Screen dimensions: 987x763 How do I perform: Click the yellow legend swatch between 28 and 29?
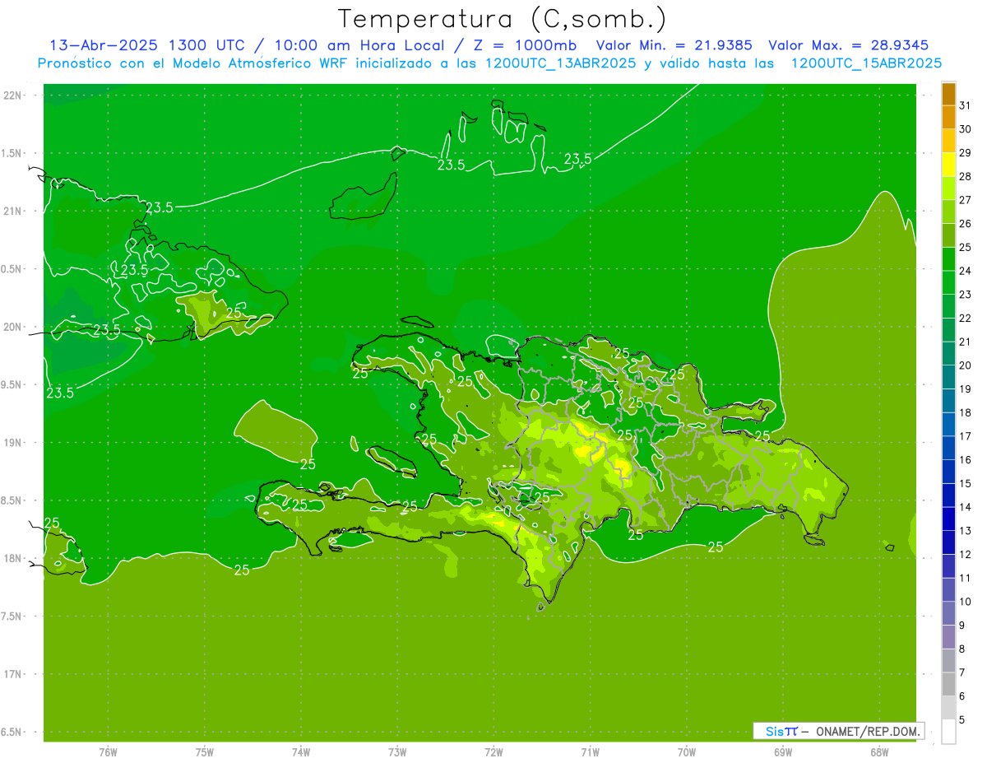point(948,165)
